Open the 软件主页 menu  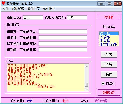(34, 9)
